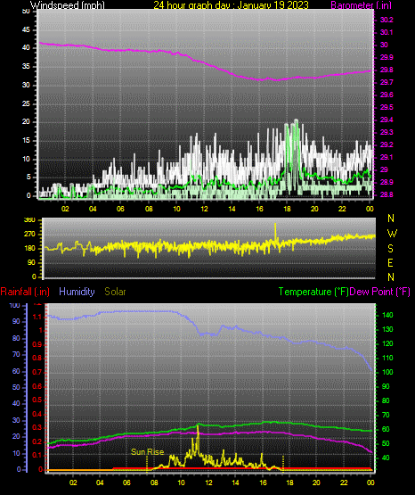
Task: Click the 1.1 rainfall axis value
Action: coord(37,317)
